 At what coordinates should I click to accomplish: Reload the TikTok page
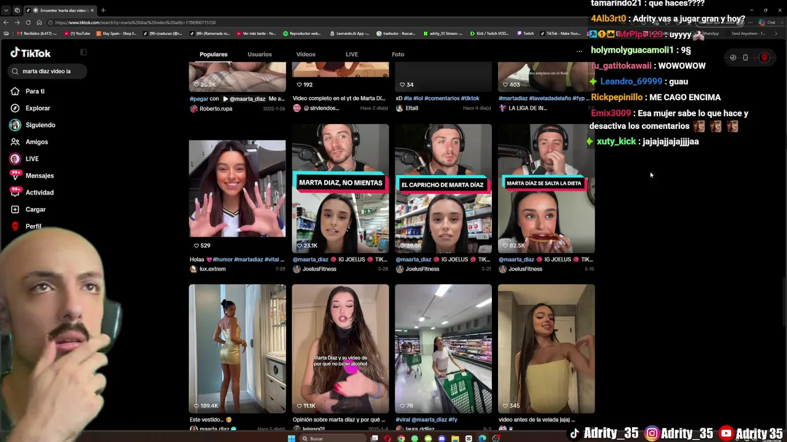click(x=28, y=23)
